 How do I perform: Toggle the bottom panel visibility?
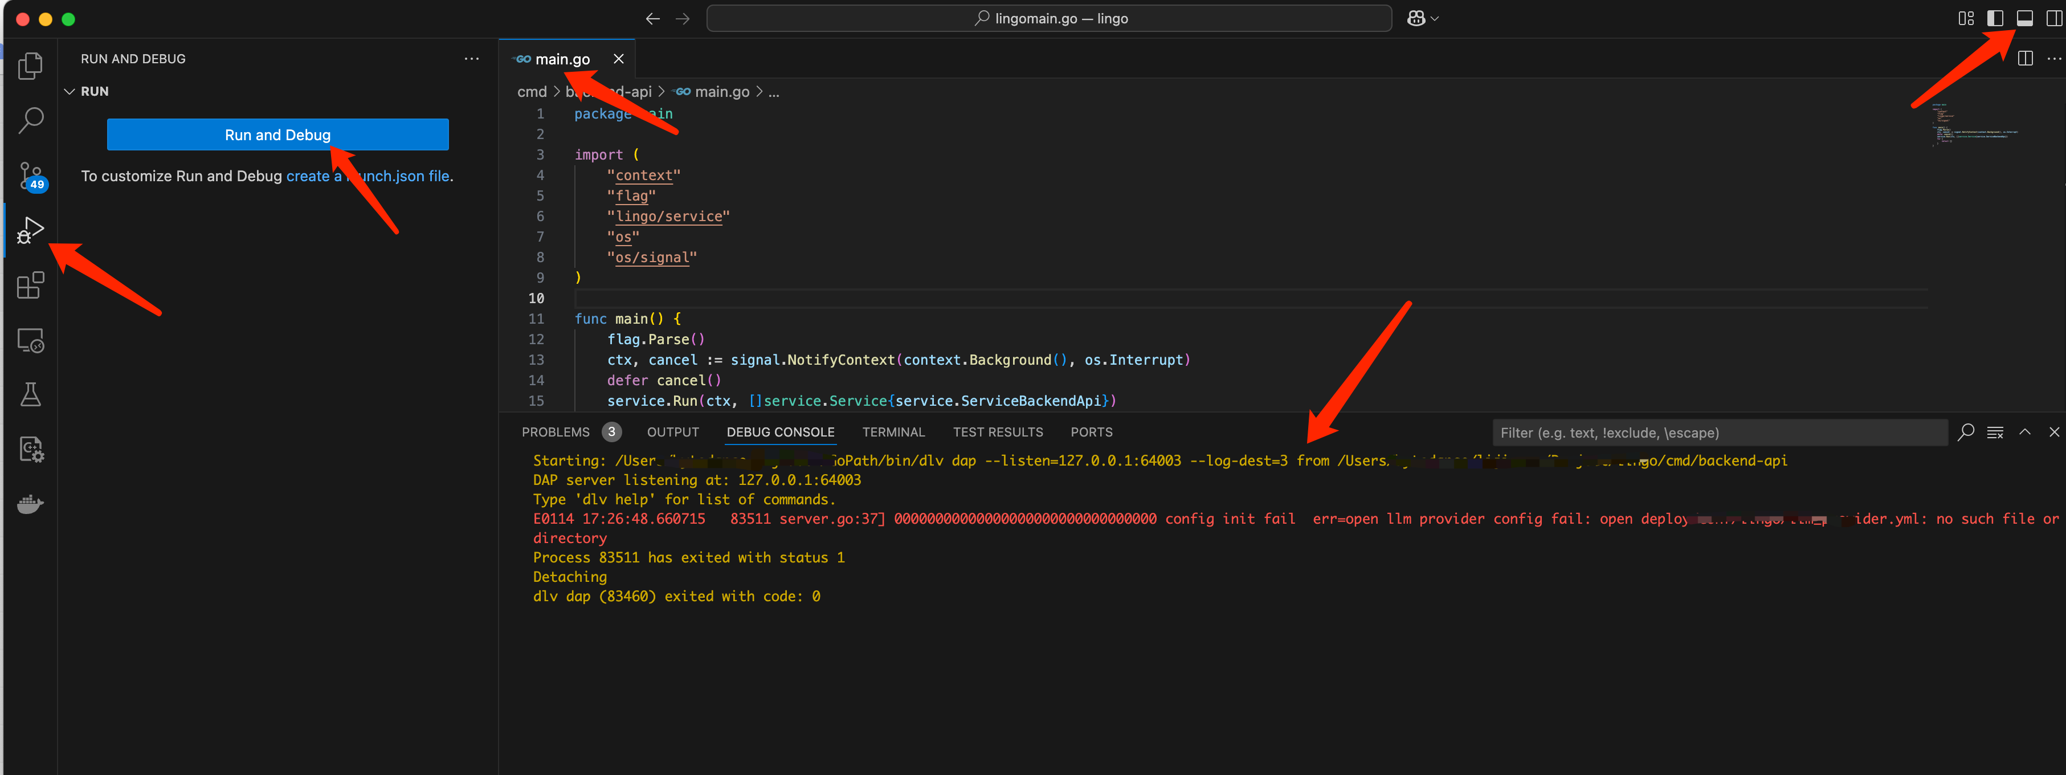coord(2024,18)
